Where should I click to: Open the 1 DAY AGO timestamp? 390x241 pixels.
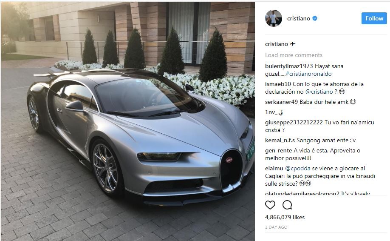coord(276,227)
